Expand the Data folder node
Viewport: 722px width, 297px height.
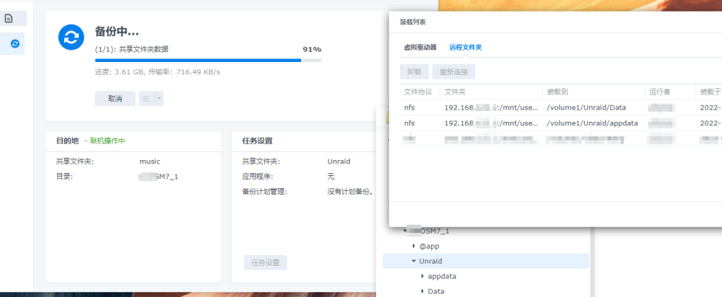(422, 291)
